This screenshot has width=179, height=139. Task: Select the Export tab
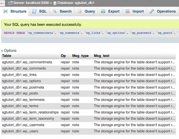click(110, 11)
